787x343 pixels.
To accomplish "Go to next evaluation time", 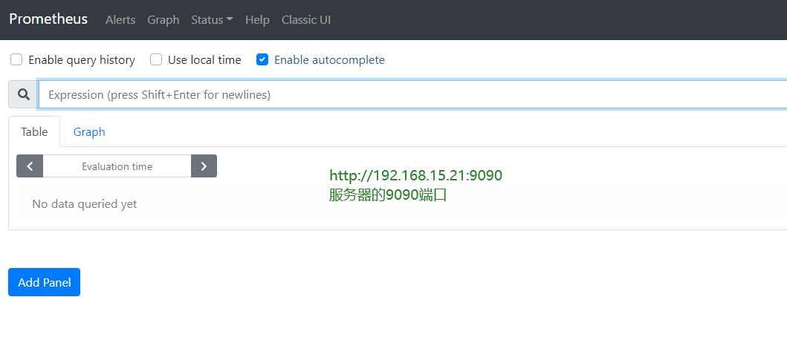I will coord(204,166).
